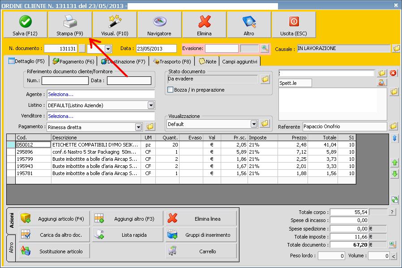Click the N. documento field 131131

60,49
